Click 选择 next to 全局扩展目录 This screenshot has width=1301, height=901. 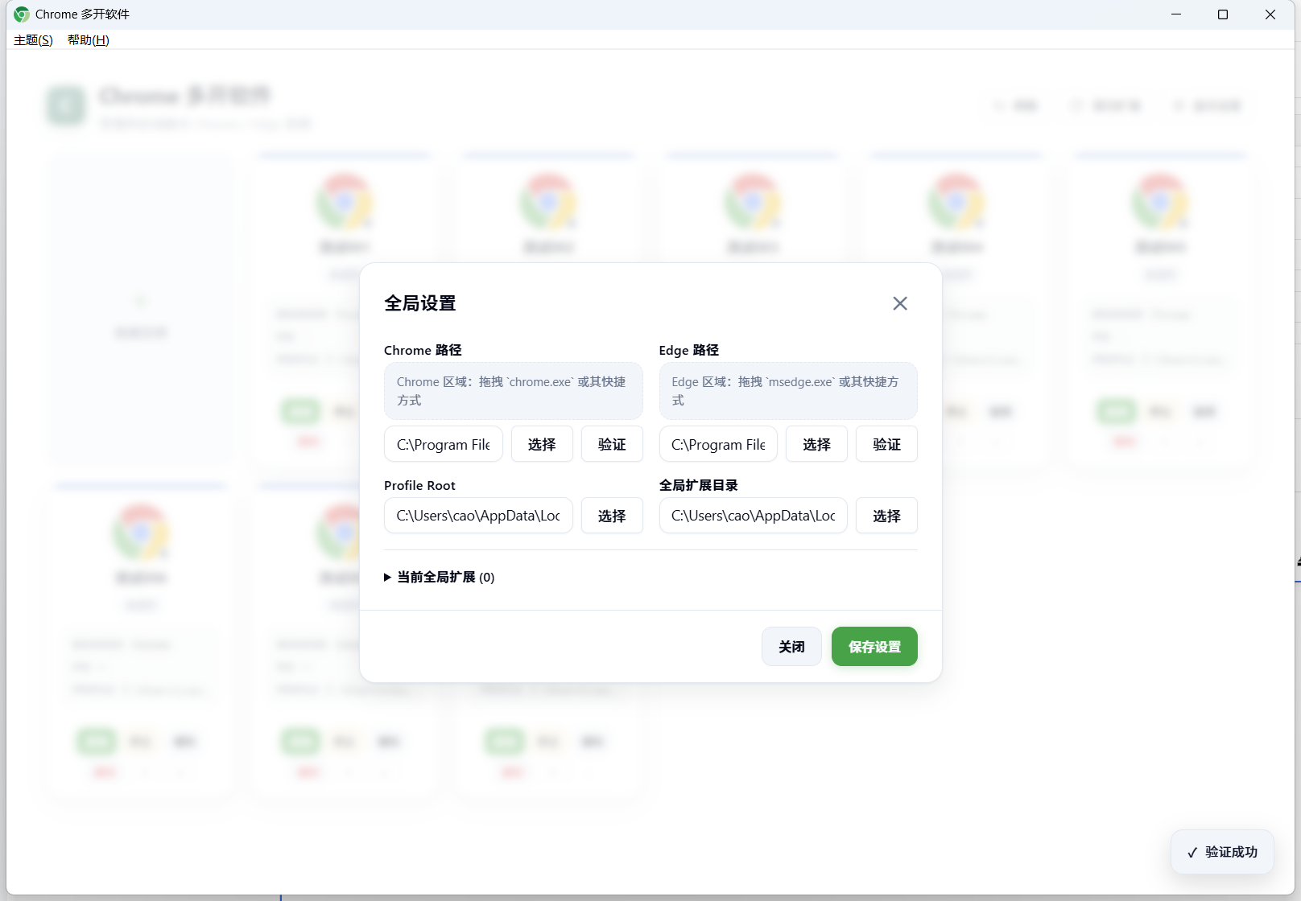pyautogui.click(x=886, y=516)
